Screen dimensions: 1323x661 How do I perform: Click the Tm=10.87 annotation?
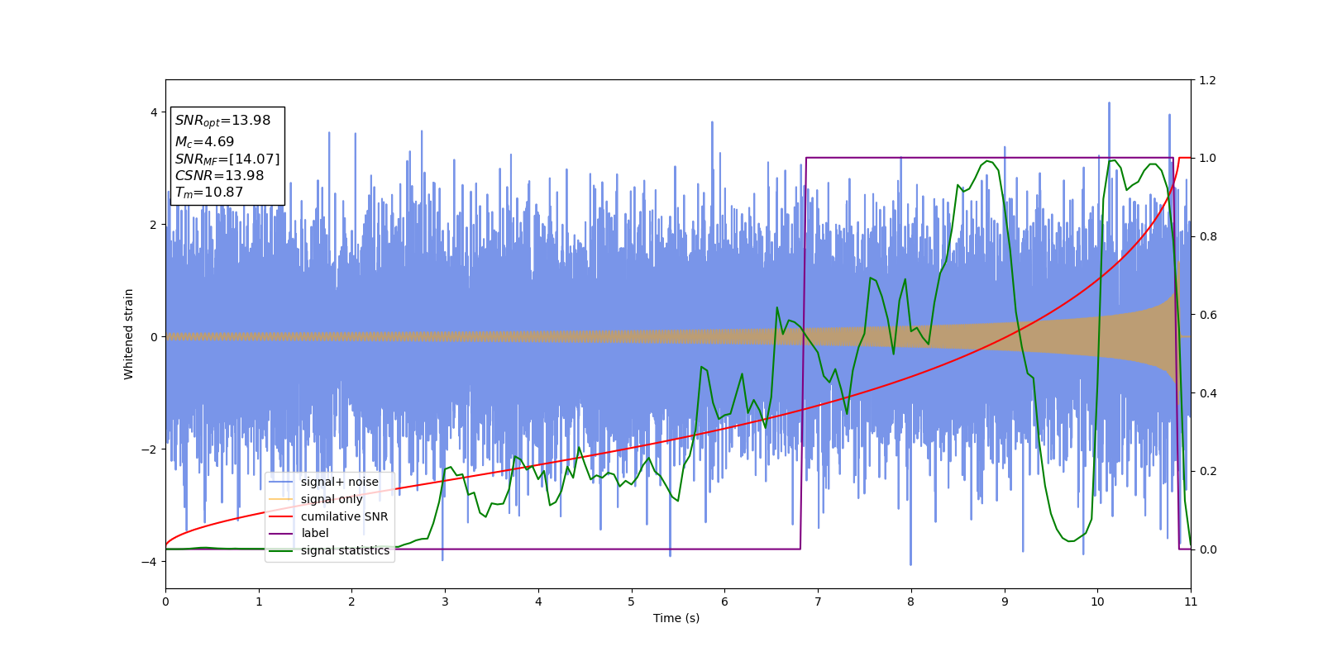pos(209,193)
